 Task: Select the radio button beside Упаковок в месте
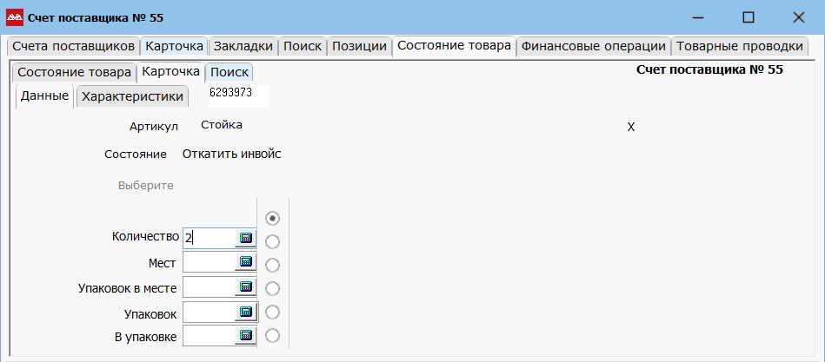[272, 288]
